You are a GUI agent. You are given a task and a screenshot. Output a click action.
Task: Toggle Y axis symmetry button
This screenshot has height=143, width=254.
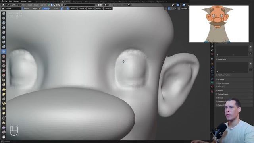click(x=171, y=8)
